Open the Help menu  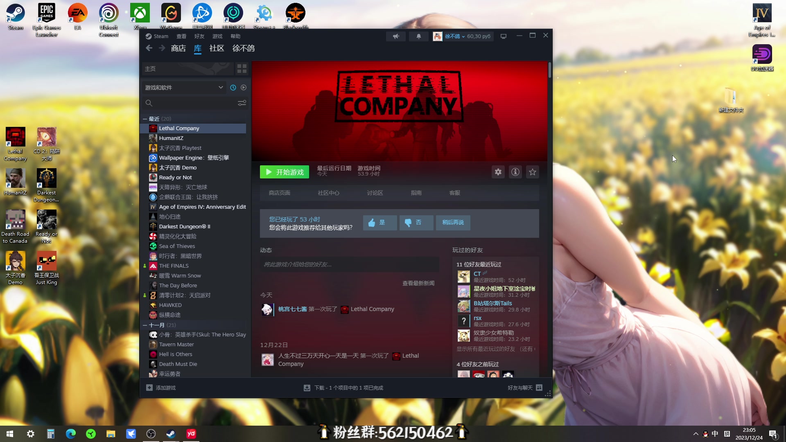coord(235,36)
